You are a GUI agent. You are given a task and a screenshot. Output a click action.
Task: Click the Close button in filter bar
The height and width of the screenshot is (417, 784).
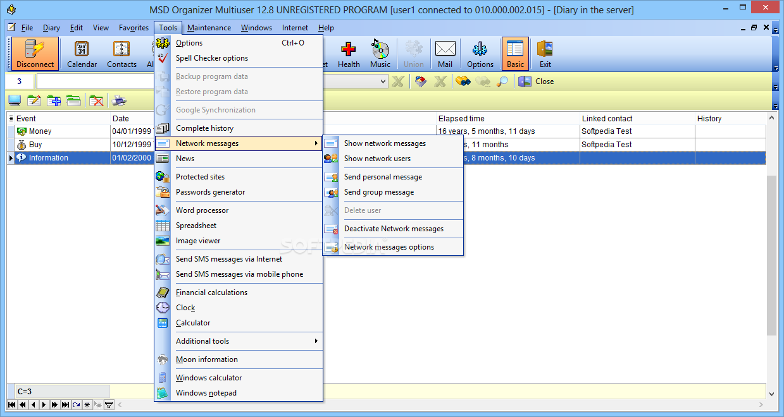pyautogui.click(x=536, y=82)
